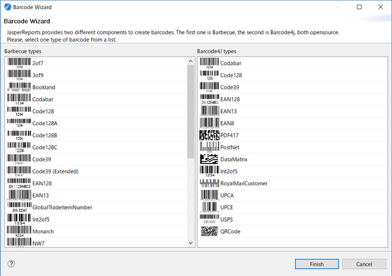Select the Barbecue Code128 barcode icon

19,111
